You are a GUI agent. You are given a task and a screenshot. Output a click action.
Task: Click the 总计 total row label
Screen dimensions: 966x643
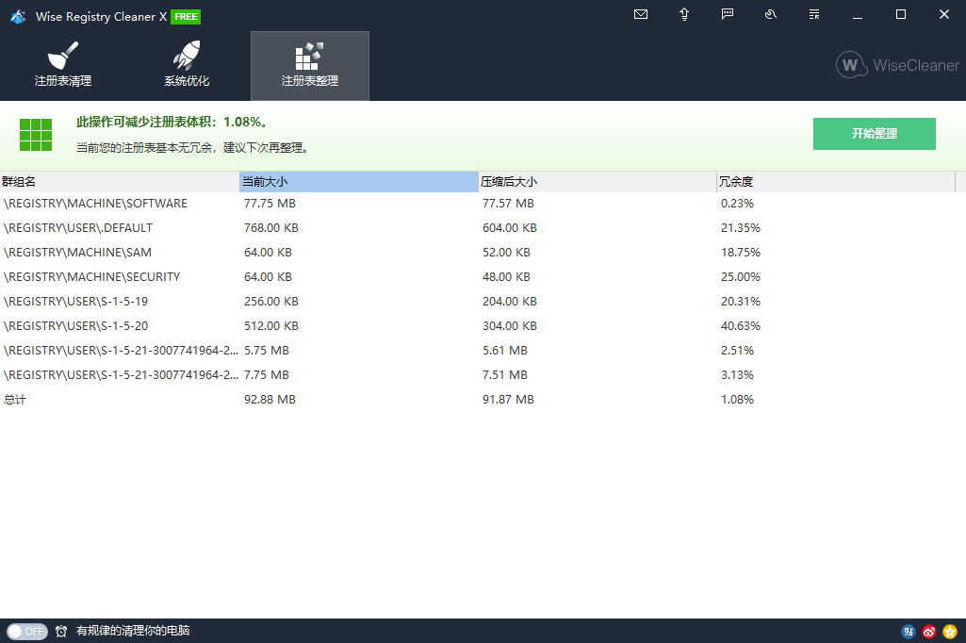click(x=15, y=400)
